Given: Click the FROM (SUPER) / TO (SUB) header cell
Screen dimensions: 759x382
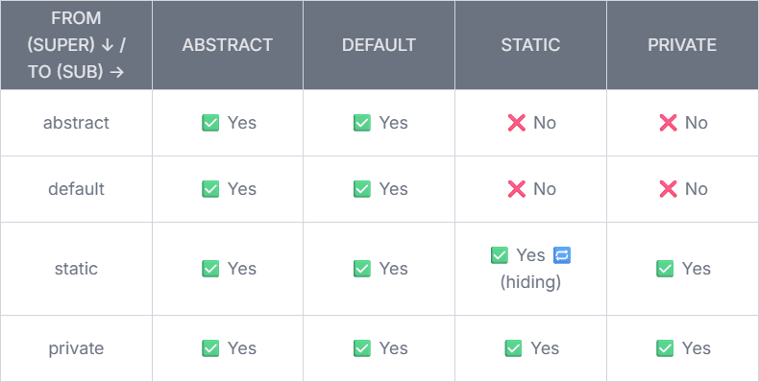Looking at the screenshot, I should tap(76, 45).
